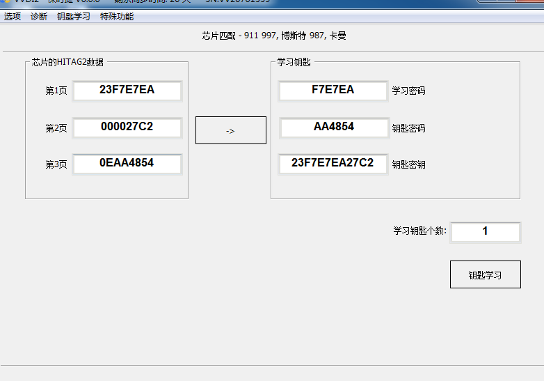
Task: Click the 芯片的HITAG2数据 group title
Action: (67, 62)
